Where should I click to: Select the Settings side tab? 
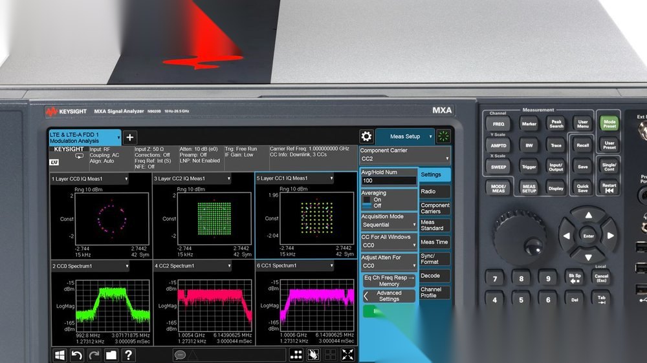435,174
